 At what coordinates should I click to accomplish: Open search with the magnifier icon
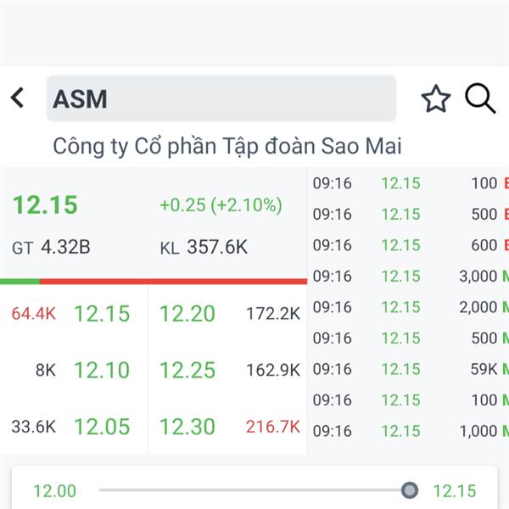(x=480, y=99)
